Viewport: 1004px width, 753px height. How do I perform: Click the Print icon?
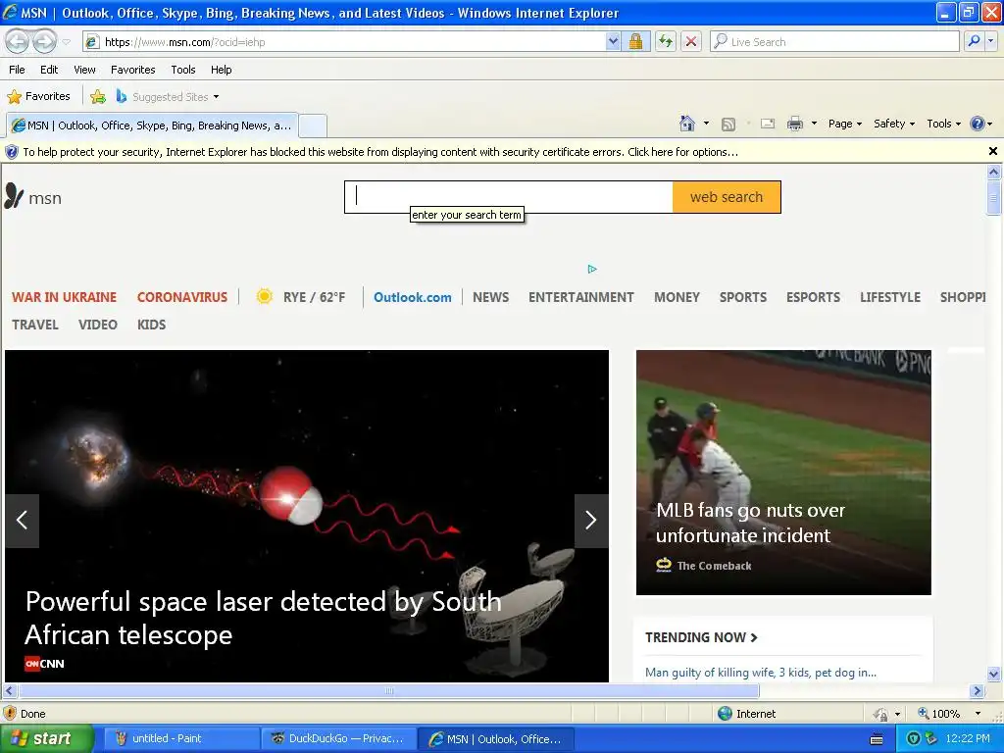794,124
